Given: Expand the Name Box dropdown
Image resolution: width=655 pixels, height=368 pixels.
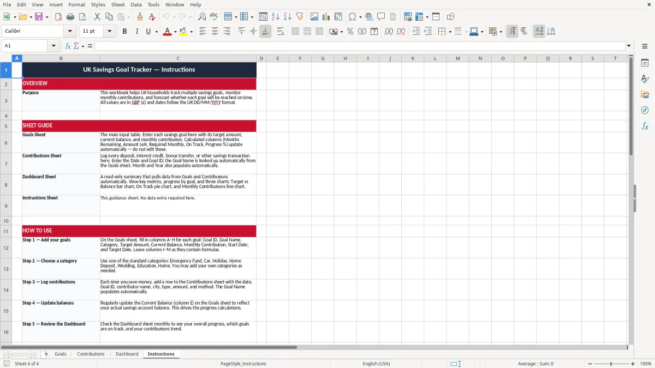Looking at the screenshot, I should (53, 46).
